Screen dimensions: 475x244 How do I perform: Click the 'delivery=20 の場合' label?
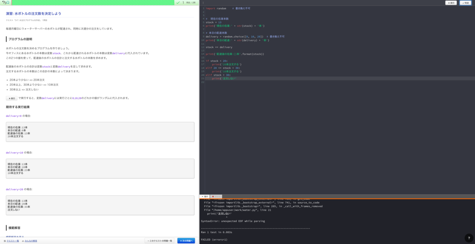click(19, 189)
